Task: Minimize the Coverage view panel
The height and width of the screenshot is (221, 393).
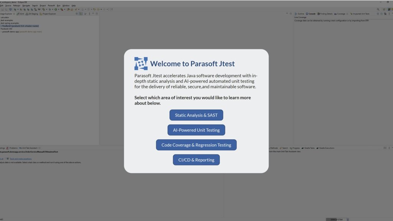Action: (392, 14)
